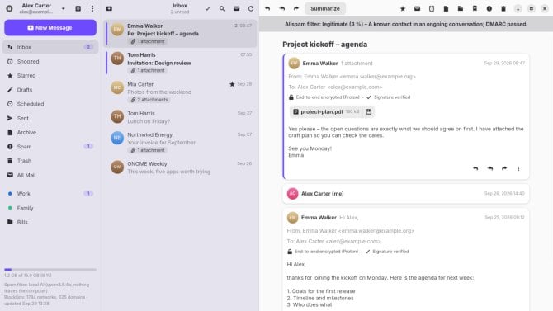This screenshot has width=553, height=311.
Task: Save project-plan.pdf using the disk icon
Action: click(369, 111)
